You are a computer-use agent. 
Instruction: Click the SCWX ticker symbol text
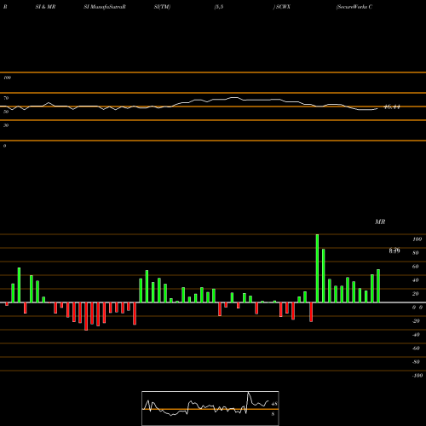[x=283, y=7]
